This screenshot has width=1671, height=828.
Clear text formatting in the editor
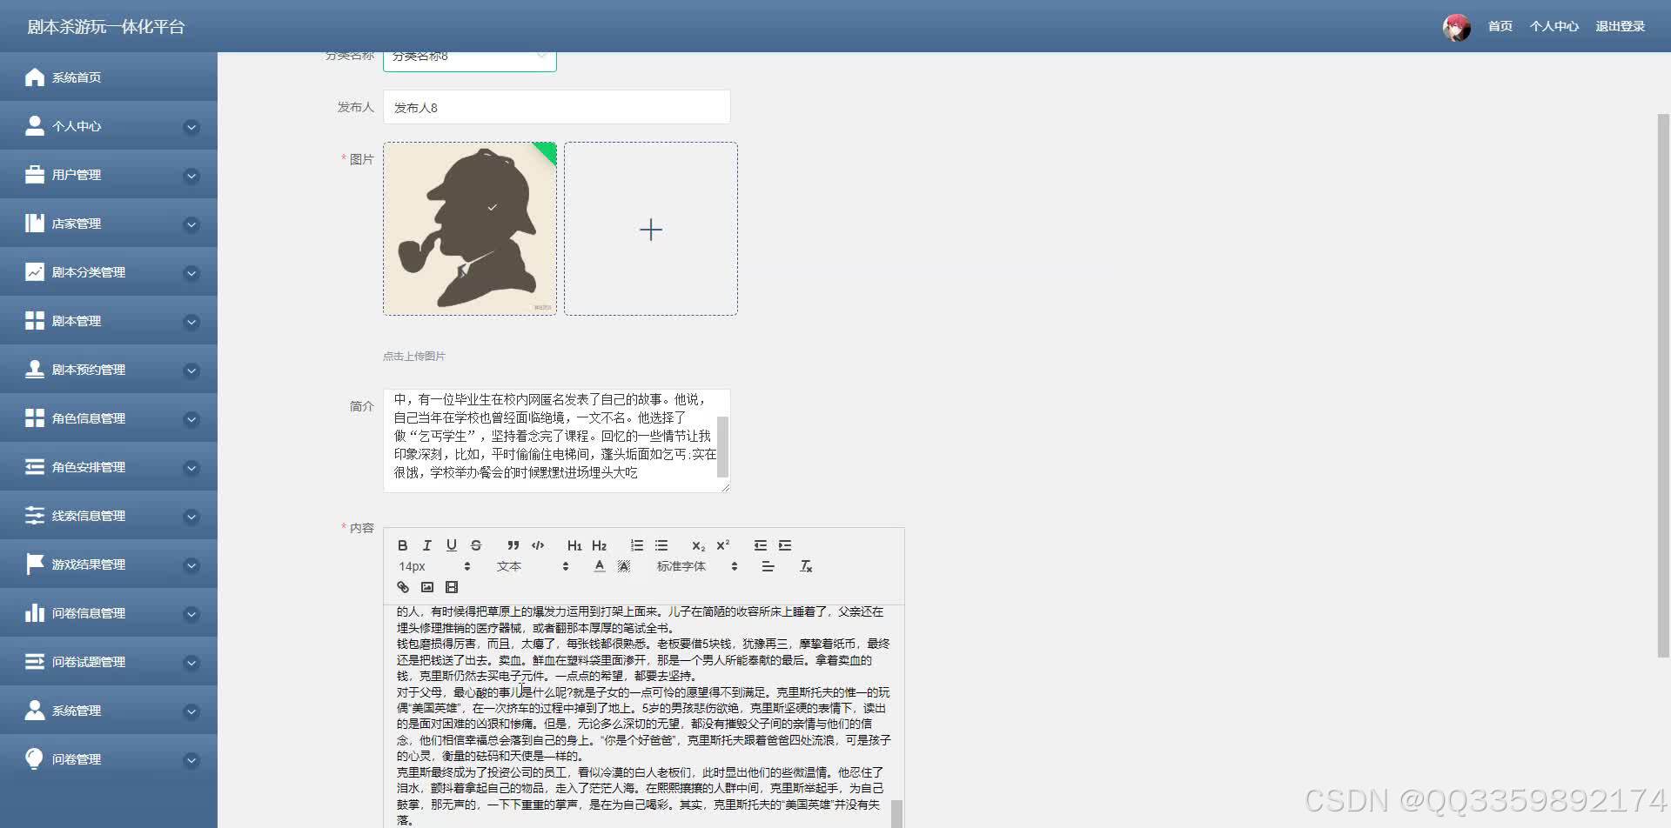[806, 566]
